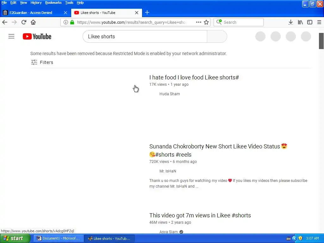This screenshot has height=243, width=324.
Task: Click the Filters label
Action: click(47, 62)
